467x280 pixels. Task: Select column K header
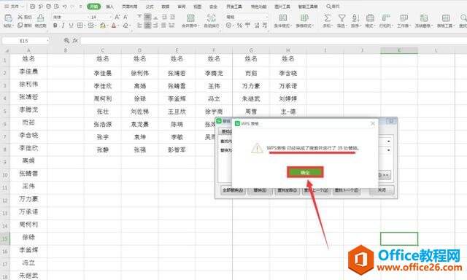[x=399, y=50]
